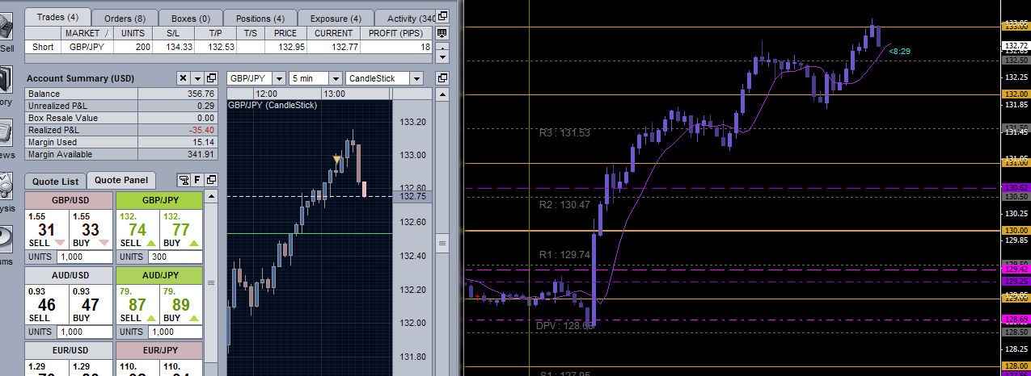
Task: Close the Account Summary panel with X
Action: (x=183, y=78)
